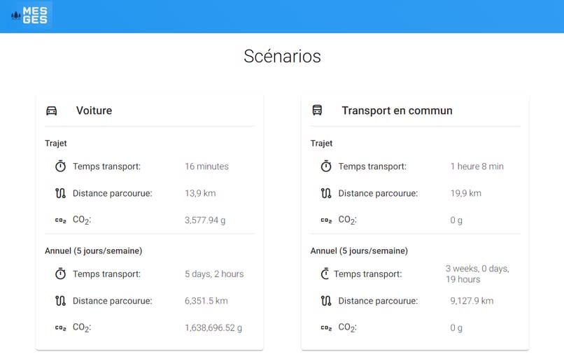Click the 3,577.94 g CO2 value

[205, 220]
